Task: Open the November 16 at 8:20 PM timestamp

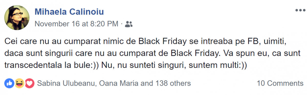Action: coord(76,24)
